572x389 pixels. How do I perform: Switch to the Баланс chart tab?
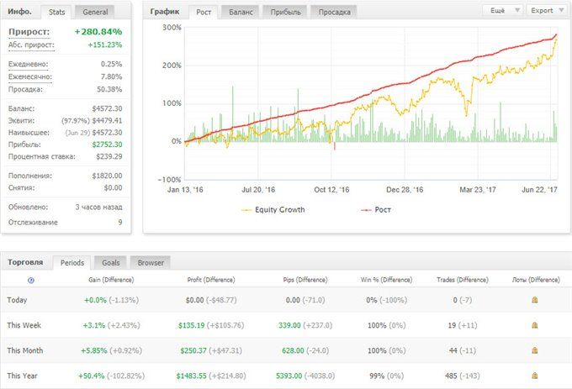[x=241, y=12]
